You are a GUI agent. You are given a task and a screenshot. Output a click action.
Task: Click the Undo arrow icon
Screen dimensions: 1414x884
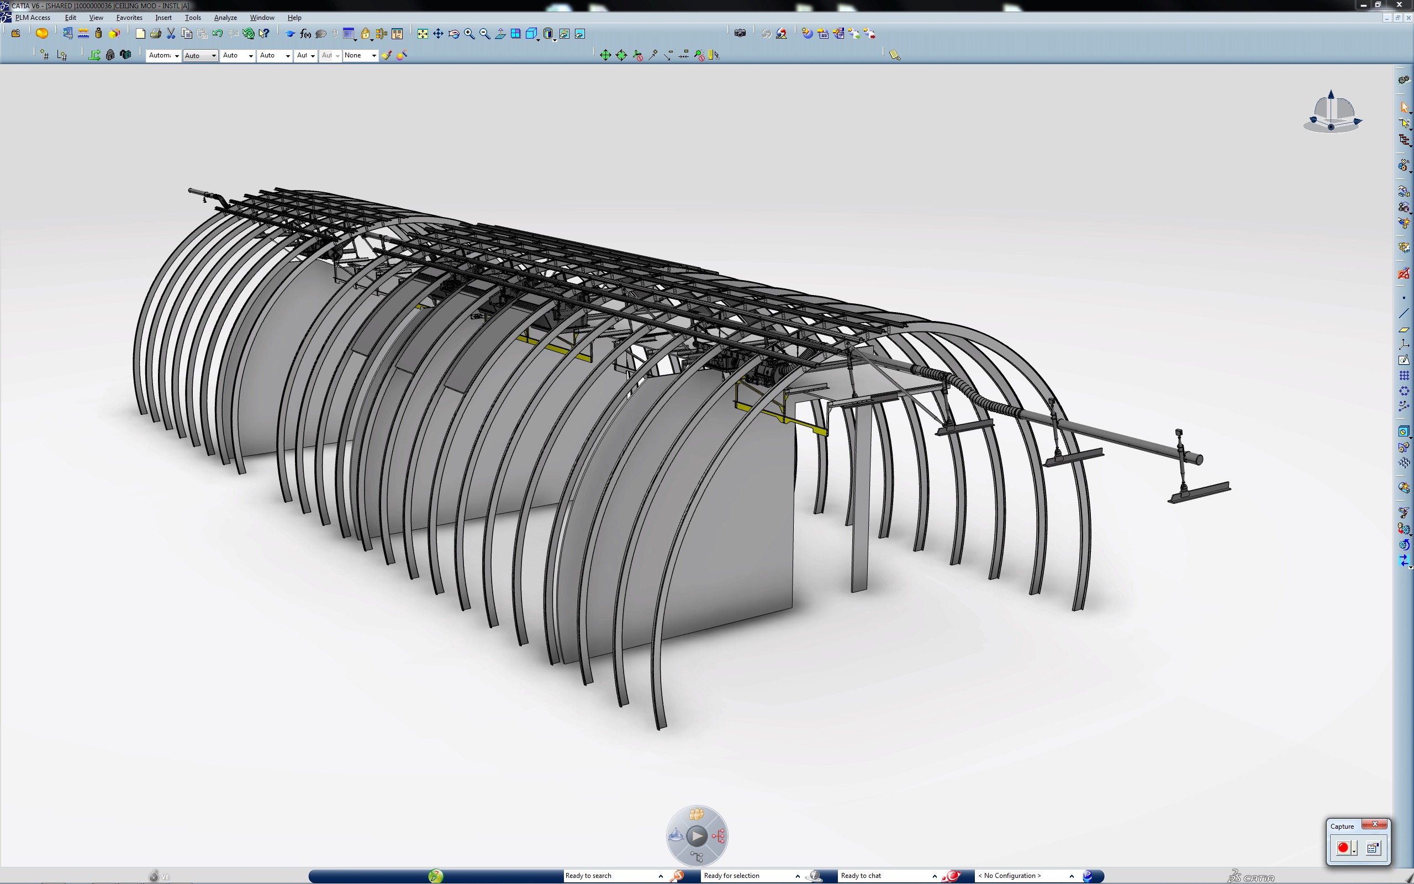click(218, 34)
